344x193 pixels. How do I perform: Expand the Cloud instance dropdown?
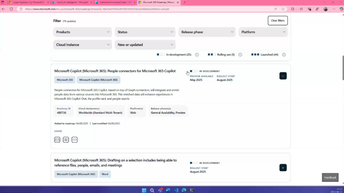[83, 45]
